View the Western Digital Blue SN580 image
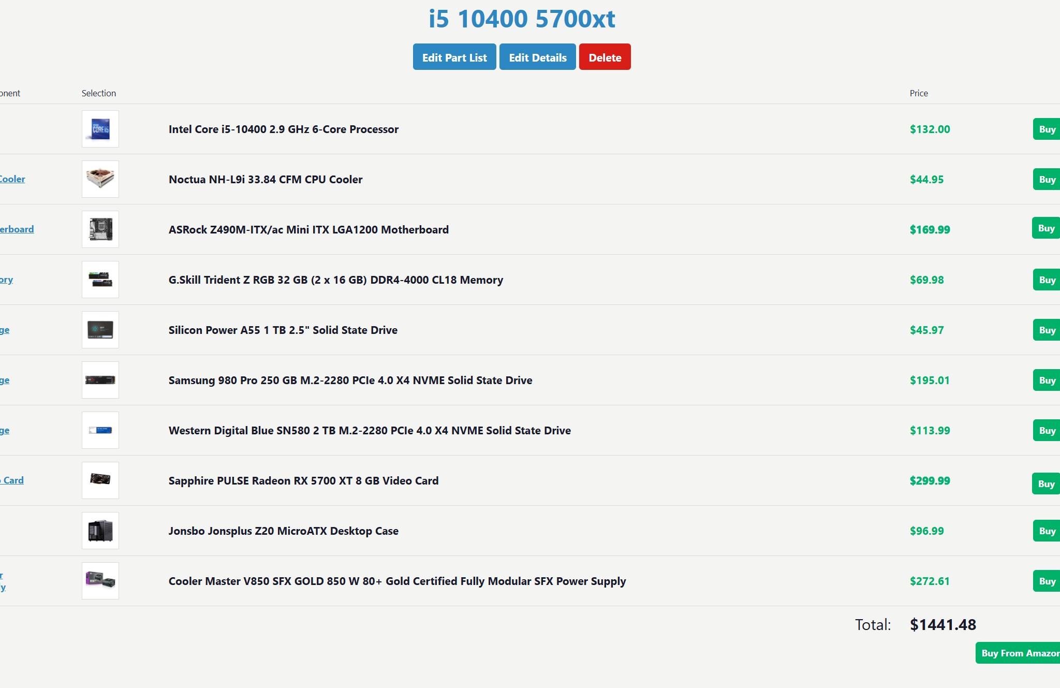The image size is (1060, 688). tap(100, 430)
